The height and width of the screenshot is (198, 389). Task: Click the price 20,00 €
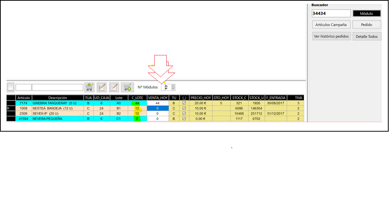coord(201,103)
